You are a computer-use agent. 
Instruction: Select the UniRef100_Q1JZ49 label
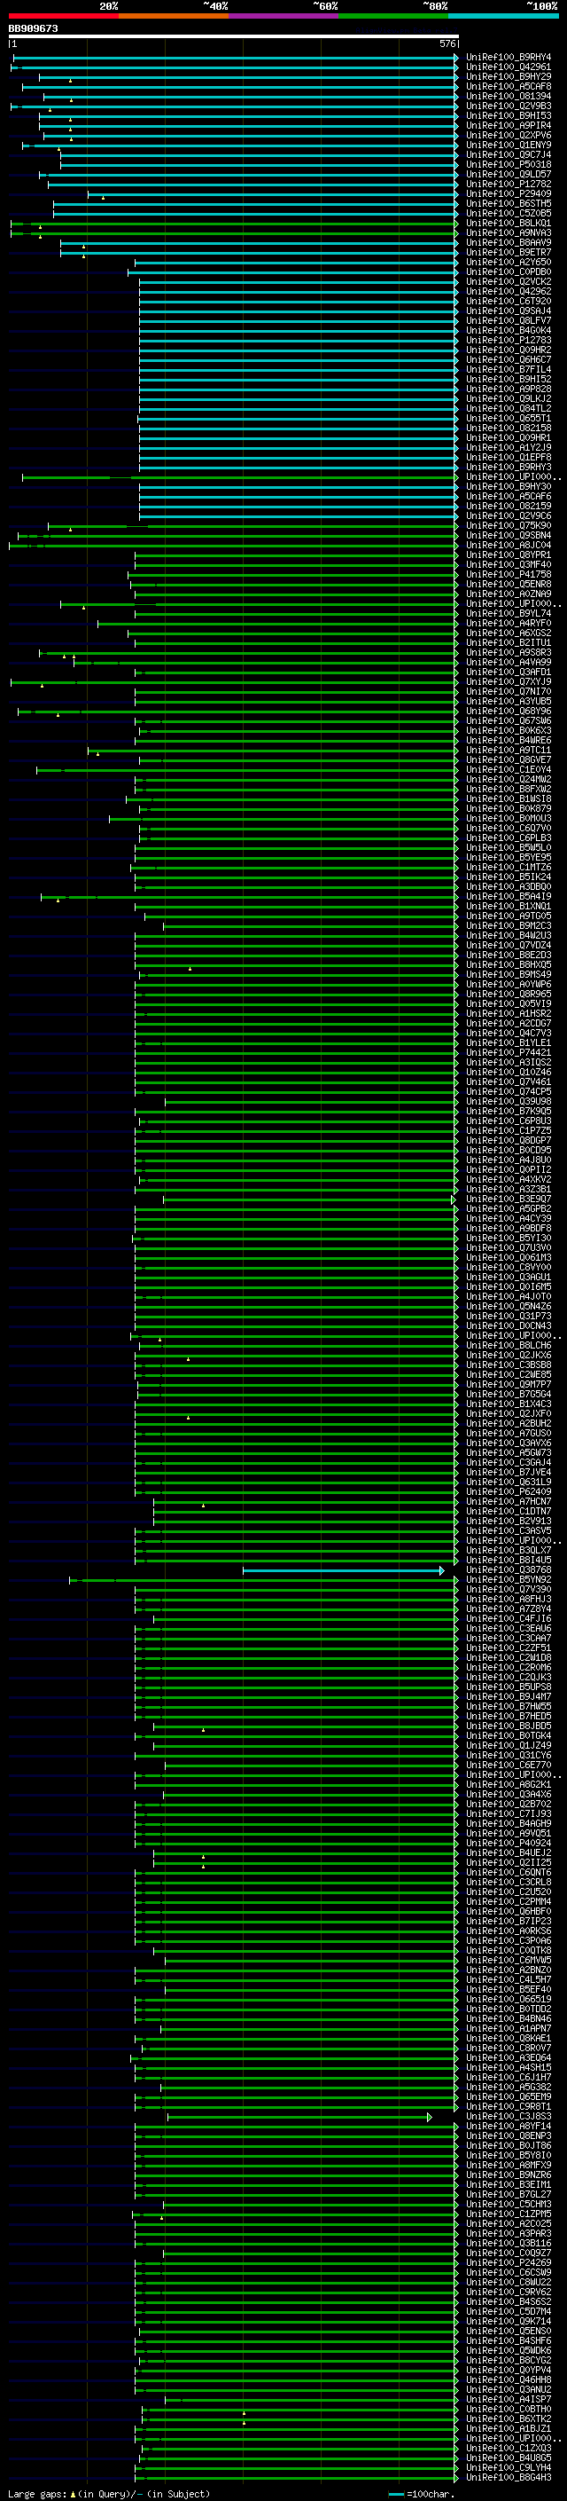click(508, 1746)
